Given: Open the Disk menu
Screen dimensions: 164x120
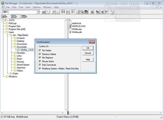Looking at the screenshot, I should click(14, 7).
